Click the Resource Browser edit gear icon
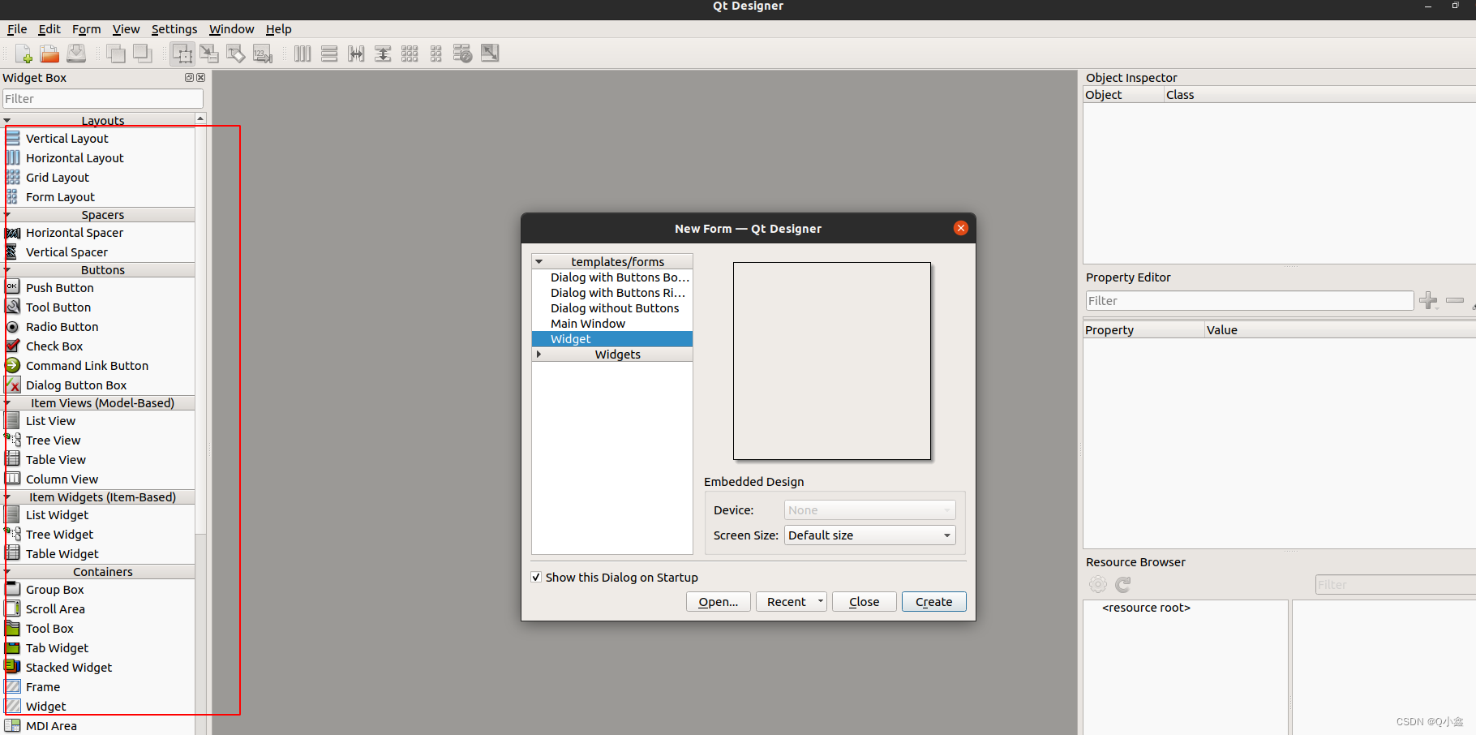Screen dimensions: 1476x735 (x=1098, y=584)
